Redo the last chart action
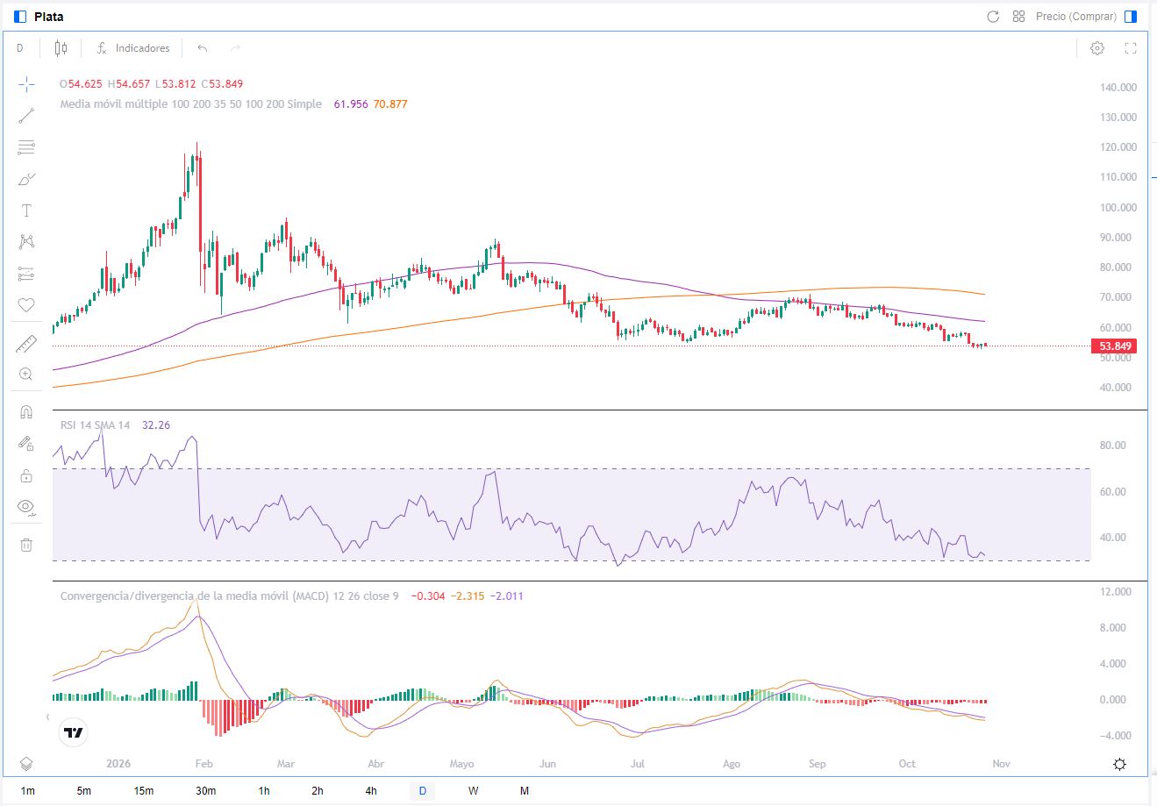This screenshot has width=1157, height=806. (x=235, y=48)
